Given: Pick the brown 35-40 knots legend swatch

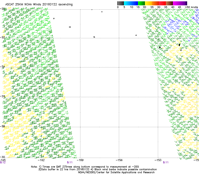Looking at the screenshot, I should (169, 3).
